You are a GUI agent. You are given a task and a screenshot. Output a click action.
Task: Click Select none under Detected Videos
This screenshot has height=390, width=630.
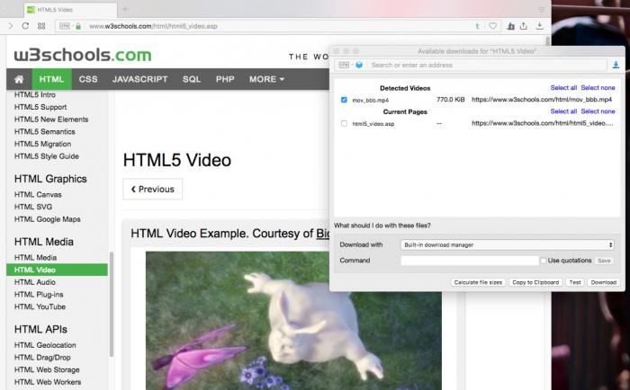tap(598, 87)
